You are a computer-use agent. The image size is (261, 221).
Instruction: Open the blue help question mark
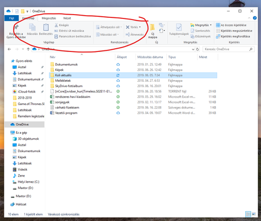pyautogui.click(x=254, y=18)
